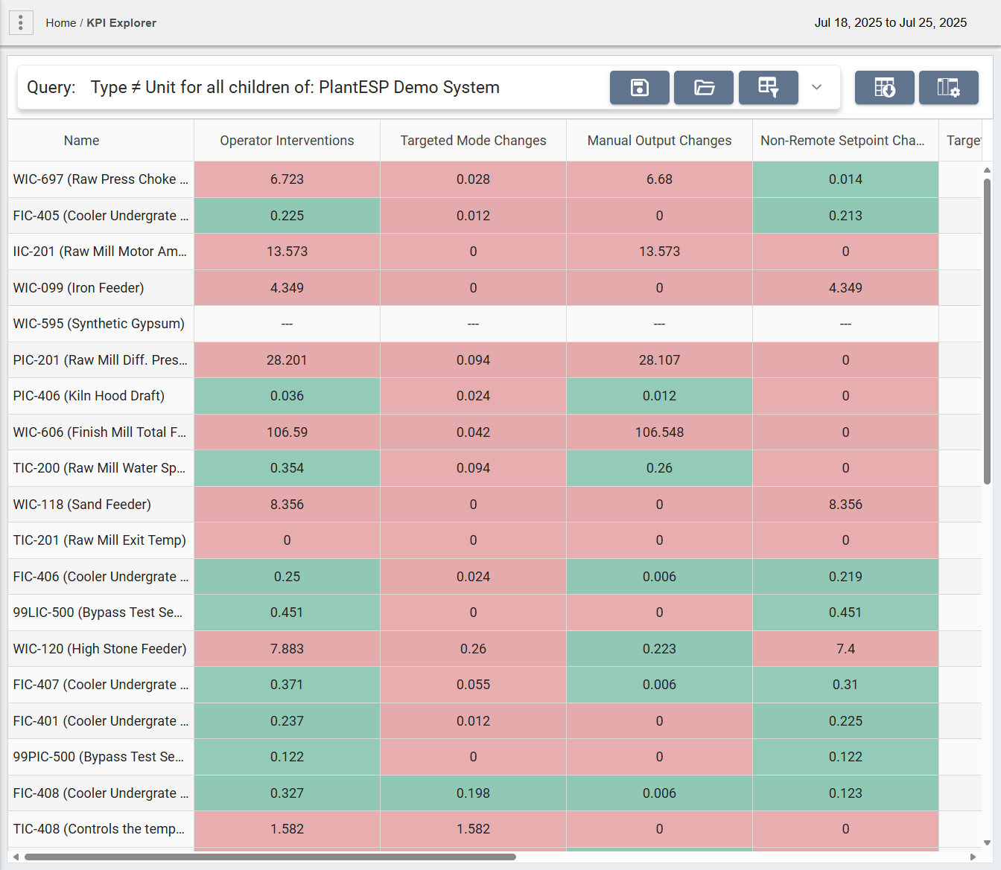Select WIC-595 (Synthetic Gypsum) row name

pos(101,324)
